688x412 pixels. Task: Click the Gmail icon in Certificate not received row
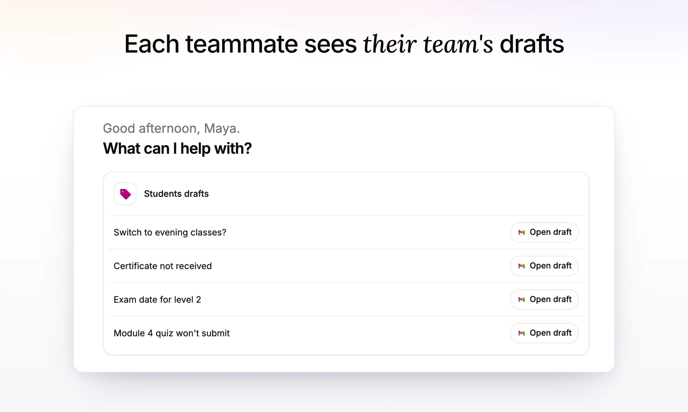(521, 266)
